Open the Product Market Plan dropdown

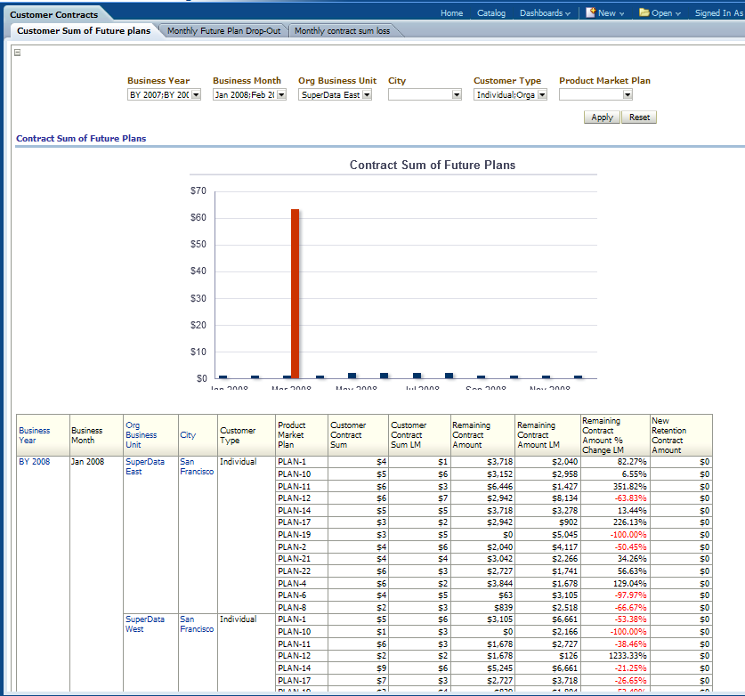pyautogui.click(x=628, y=95)
